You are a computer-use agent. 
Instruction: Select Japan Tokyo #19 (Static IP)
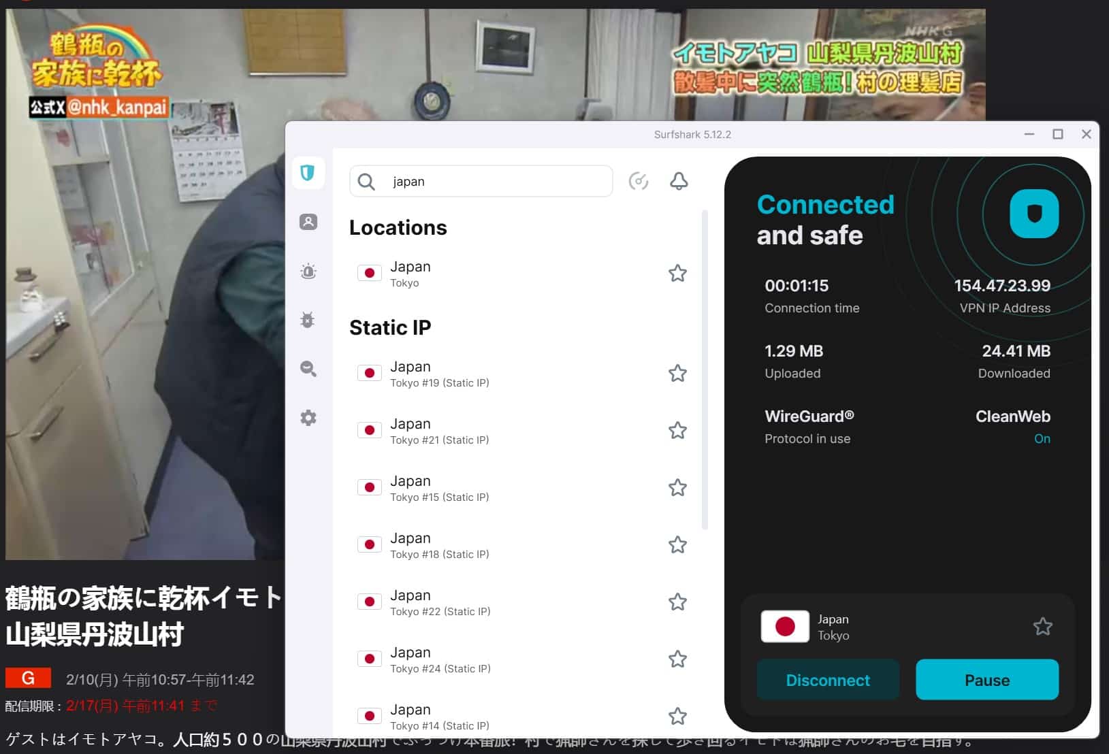pyautogui.click(x=521, y=374)
